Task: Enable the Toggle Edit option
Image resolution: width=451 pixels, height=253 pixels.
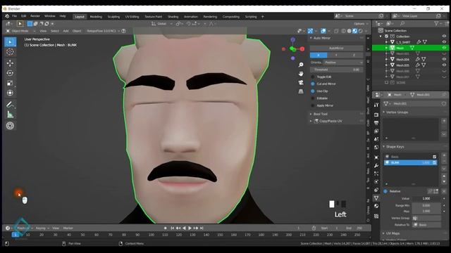Action: click(313, 77)
